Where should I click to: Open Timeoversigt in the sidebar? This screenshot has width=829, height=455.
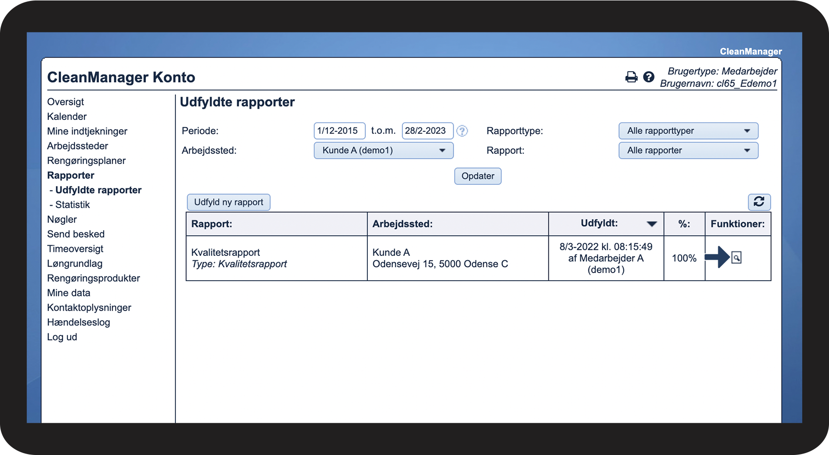pos(75,249)
